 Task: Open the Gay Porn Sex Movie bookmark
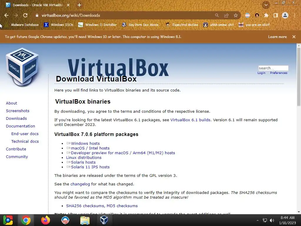click(141, 25)
